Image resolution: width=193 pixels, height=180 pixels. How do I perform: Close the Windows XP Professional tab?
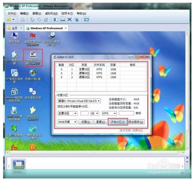[66, 28]
